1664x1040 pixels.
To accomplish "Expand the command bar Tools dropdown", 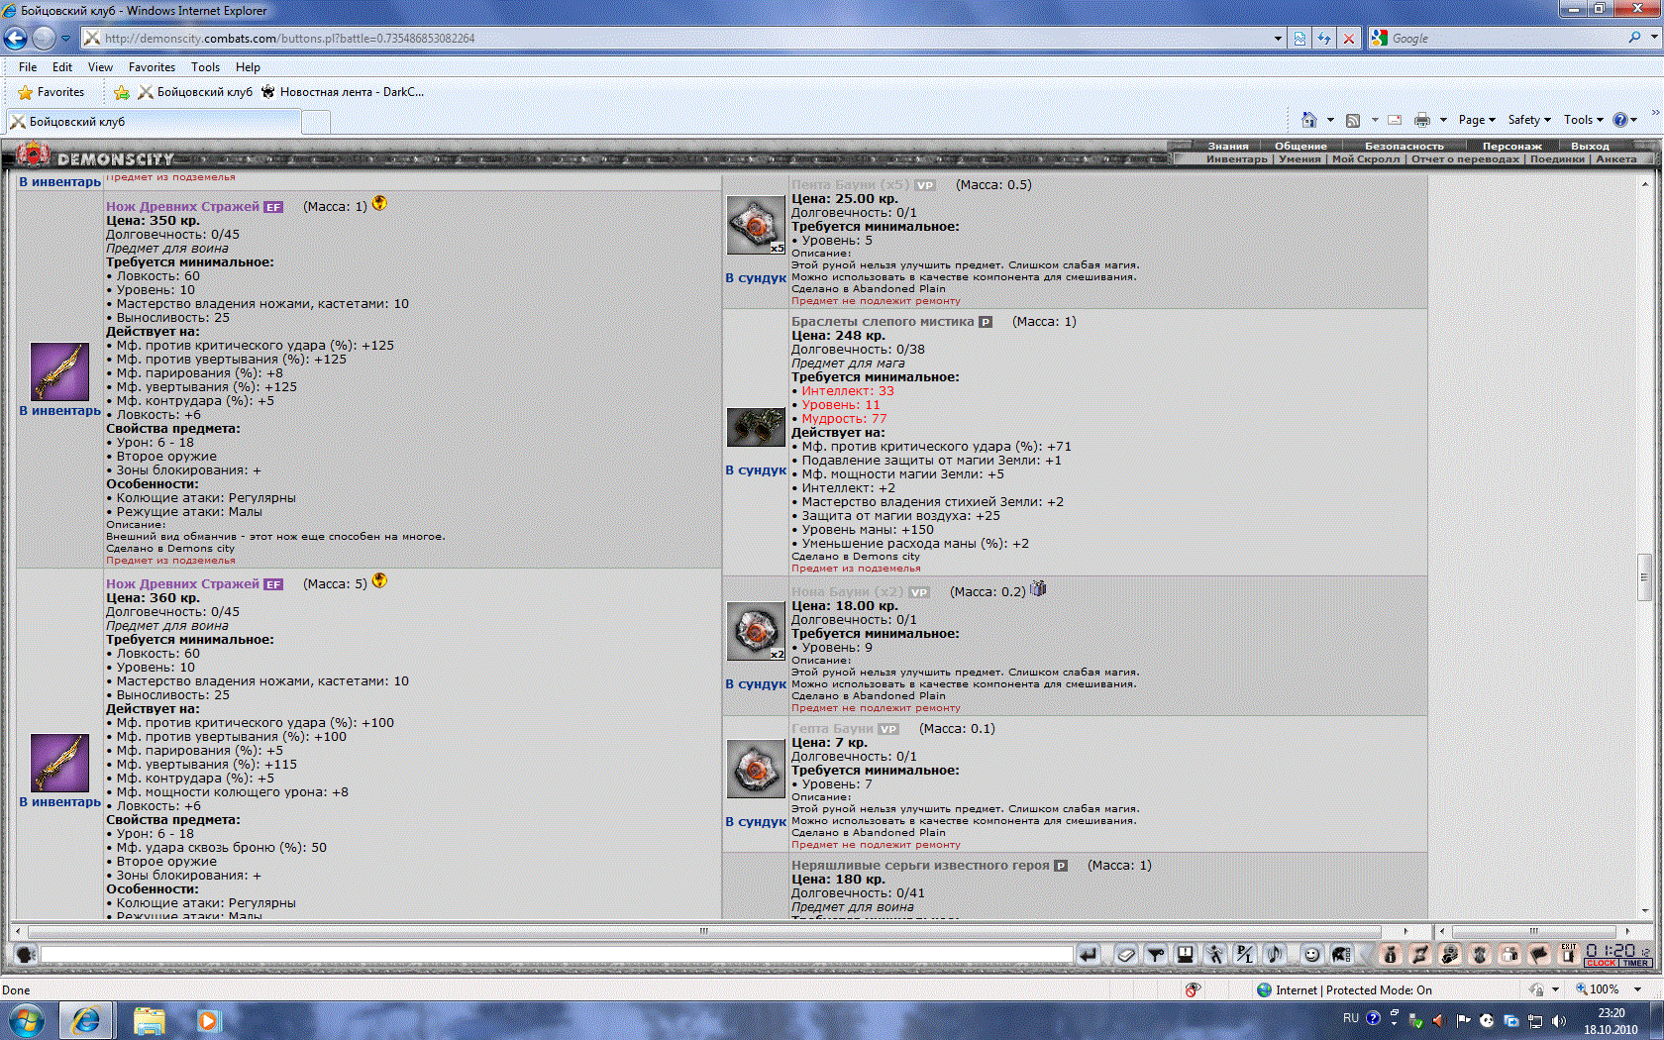I will (1584, 120).
